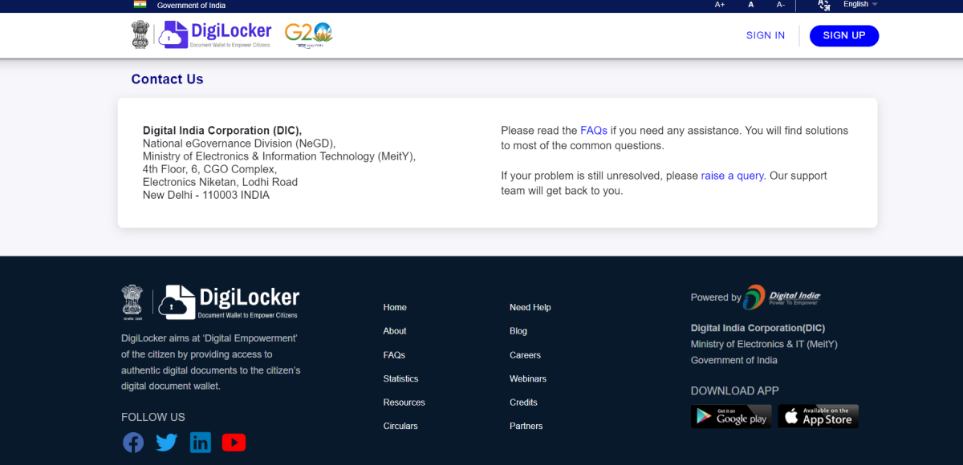Select SIGN IN in the header

(765, 35)
